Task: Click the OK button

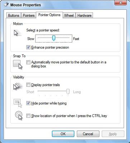Action: pyautogui.click(x=63, y=134)
